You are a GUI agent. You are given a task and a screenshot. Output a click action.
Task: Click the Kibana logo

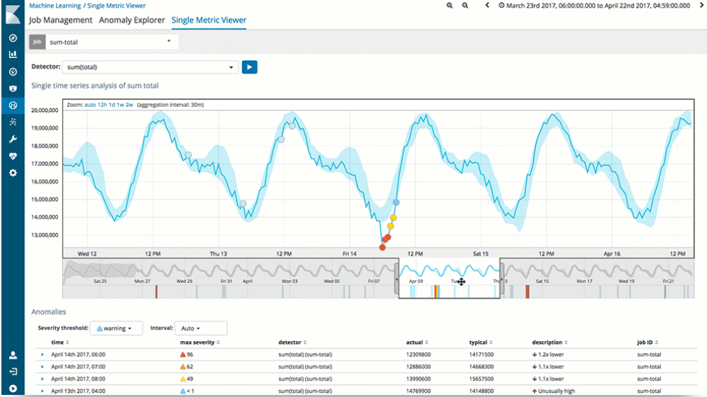pos(13,14)
